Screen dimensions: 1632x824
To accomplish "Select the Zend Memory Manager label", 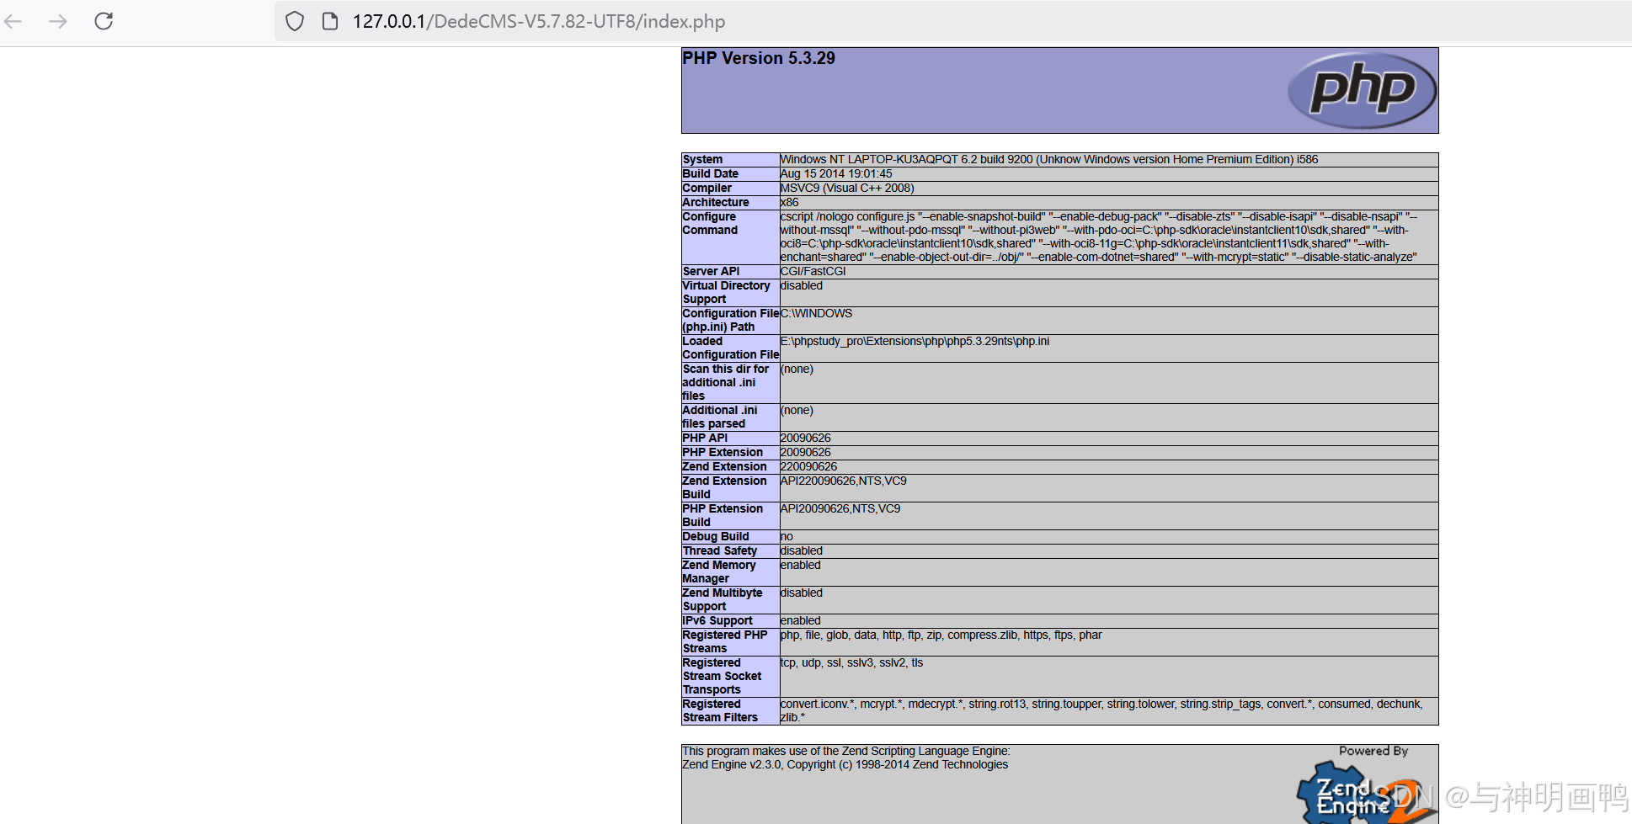I will 718,571.
